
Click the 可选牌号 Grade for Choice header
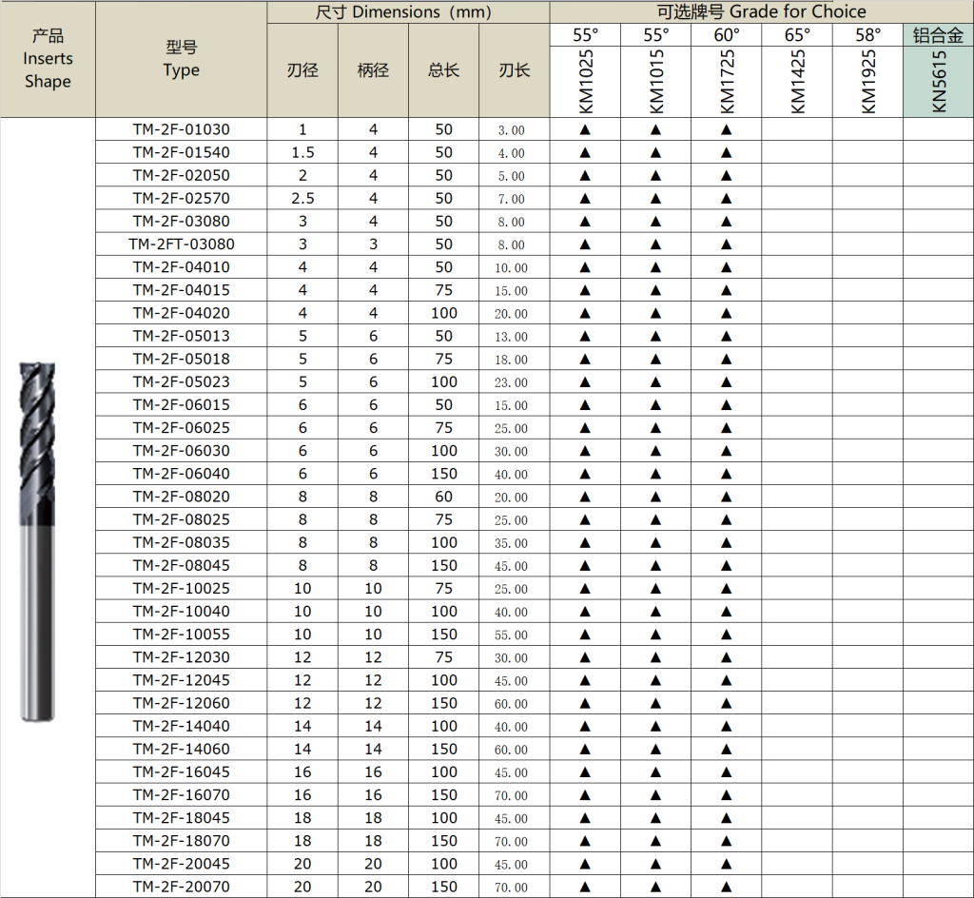[x=762, y=12]
